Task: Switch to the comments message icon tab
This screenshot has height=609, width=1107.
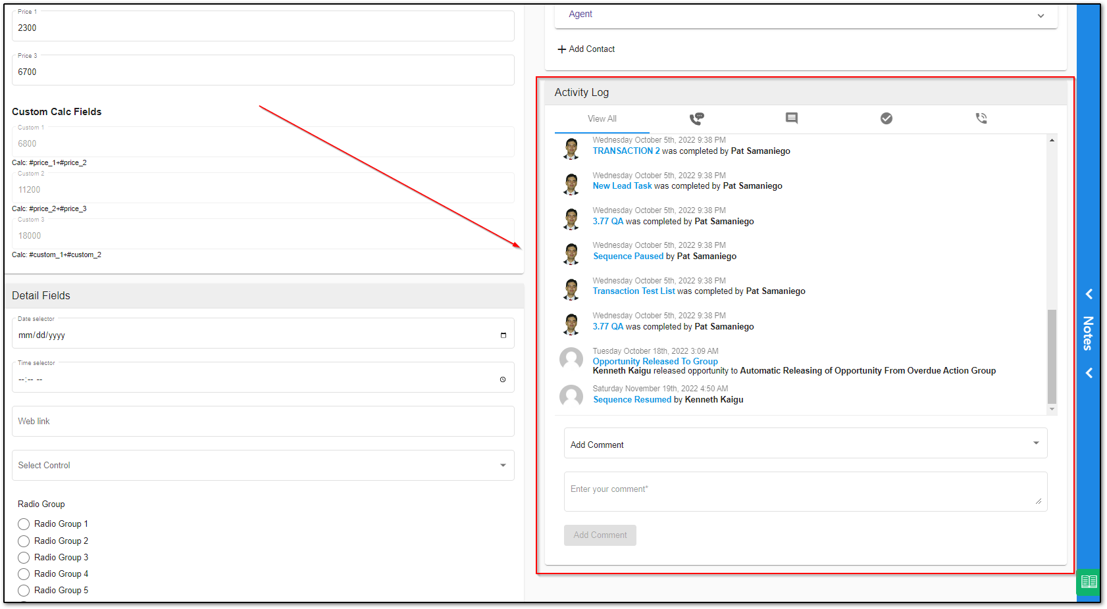Action: 791,118
